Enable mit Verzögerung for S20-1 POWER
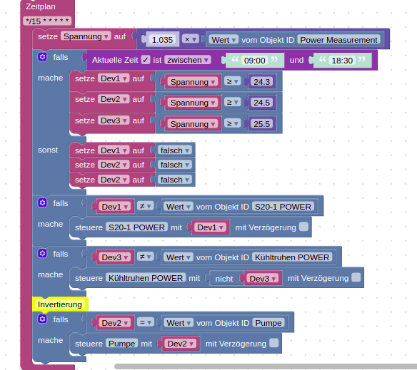417x370 pixels. coord(303,227)
